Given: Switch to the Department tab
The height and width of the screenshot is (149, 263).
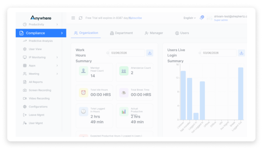Looking at the screenshot, I should (x=121, y=33).
